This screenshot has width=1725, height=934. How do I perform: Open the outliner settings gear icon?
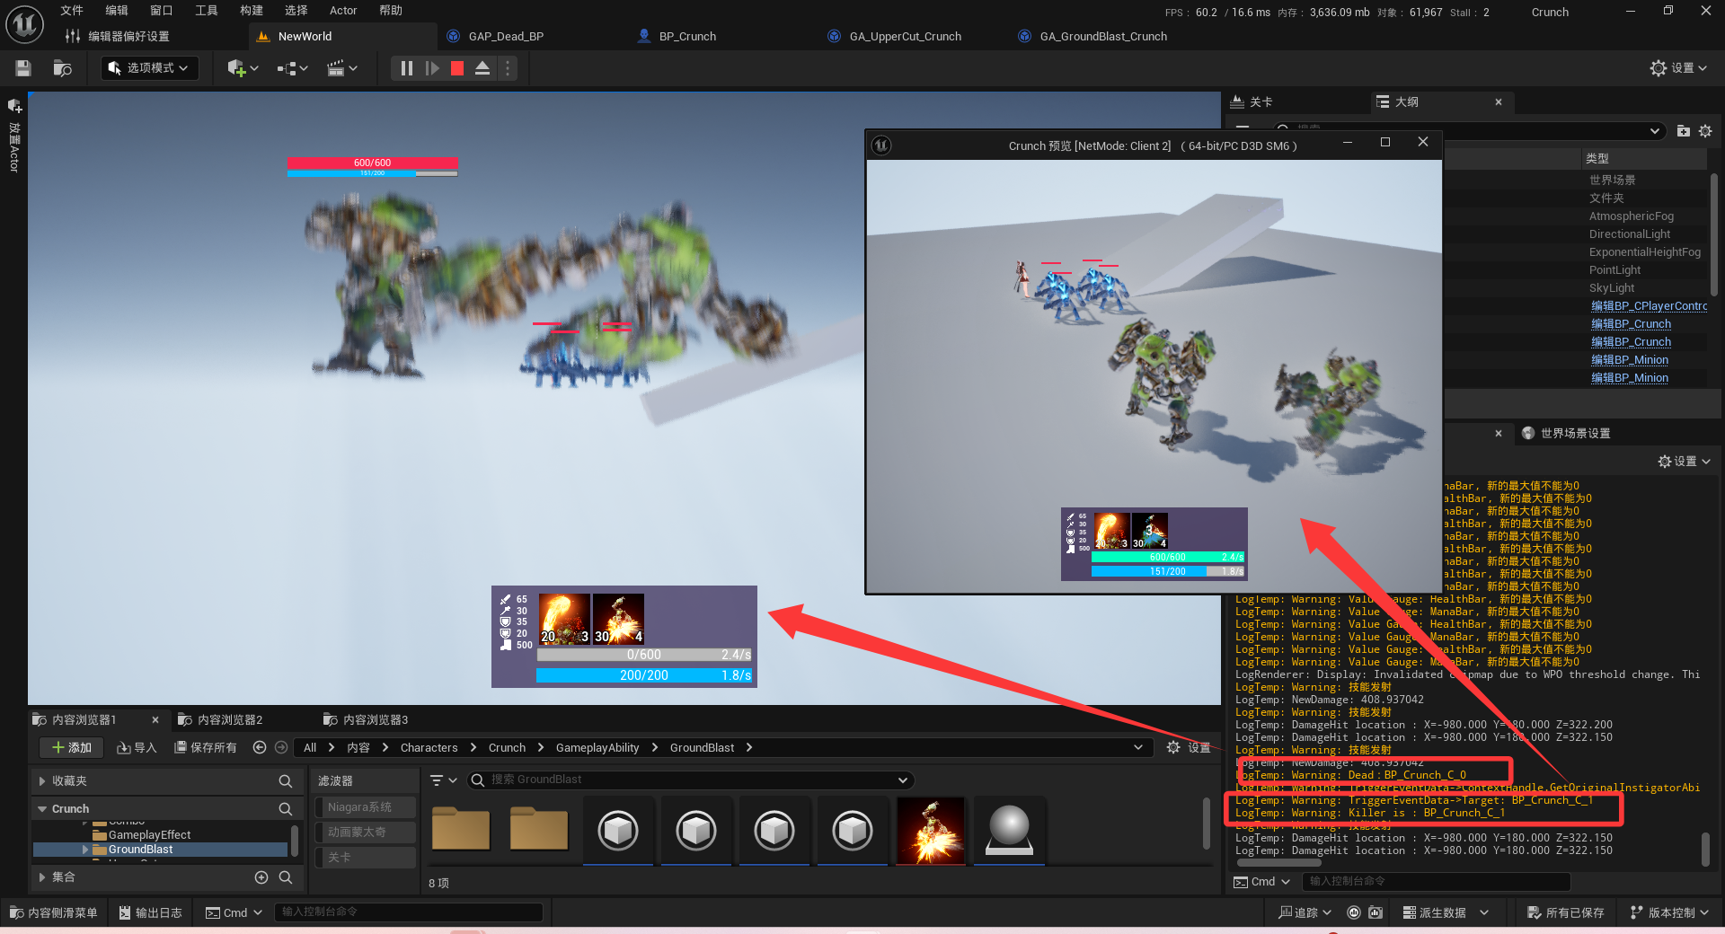pos(1705,131)
